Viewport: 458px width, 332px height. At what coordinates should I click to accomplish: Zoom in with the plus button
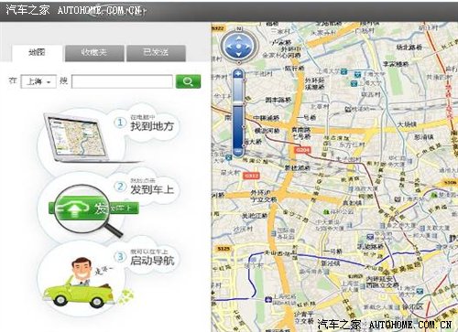pos(238,73)
